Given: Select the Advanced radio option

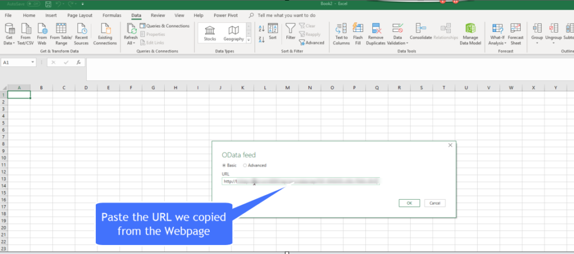Looking at the screenshot, I should 245,165.
